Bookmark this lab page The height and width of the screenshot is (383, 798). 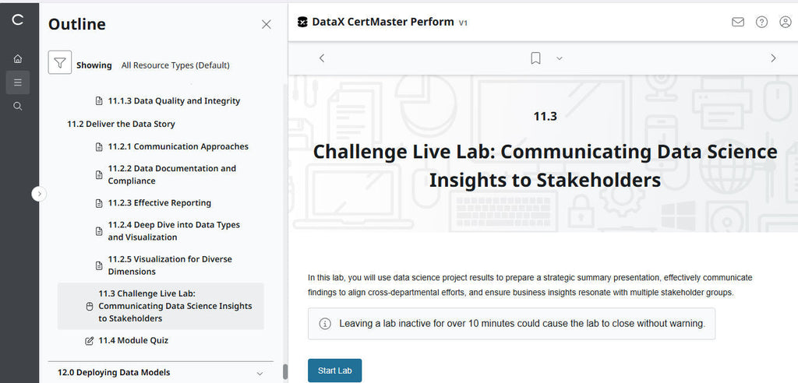pyautogui.click(x=535, y=58)
